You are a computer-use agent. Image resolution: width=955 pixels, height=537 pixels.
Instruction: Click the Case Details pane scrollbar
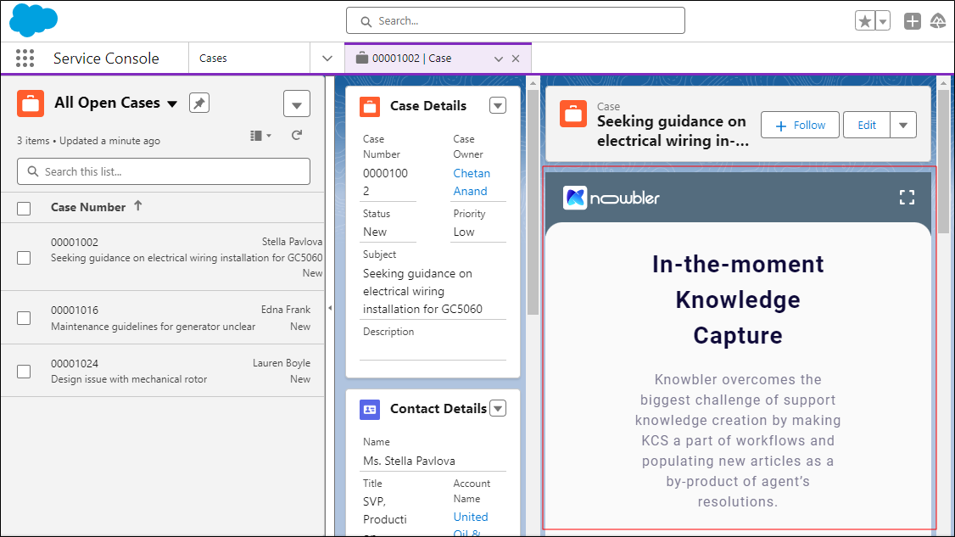pyautogui.click(x=533, y=201)
